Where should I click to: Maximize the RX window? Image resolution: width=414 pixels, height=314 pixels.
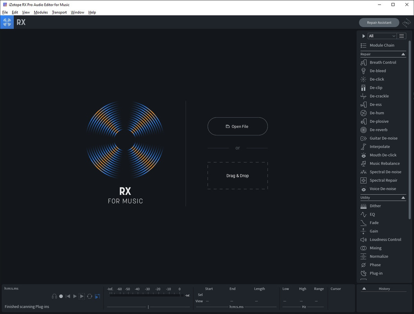393,4
